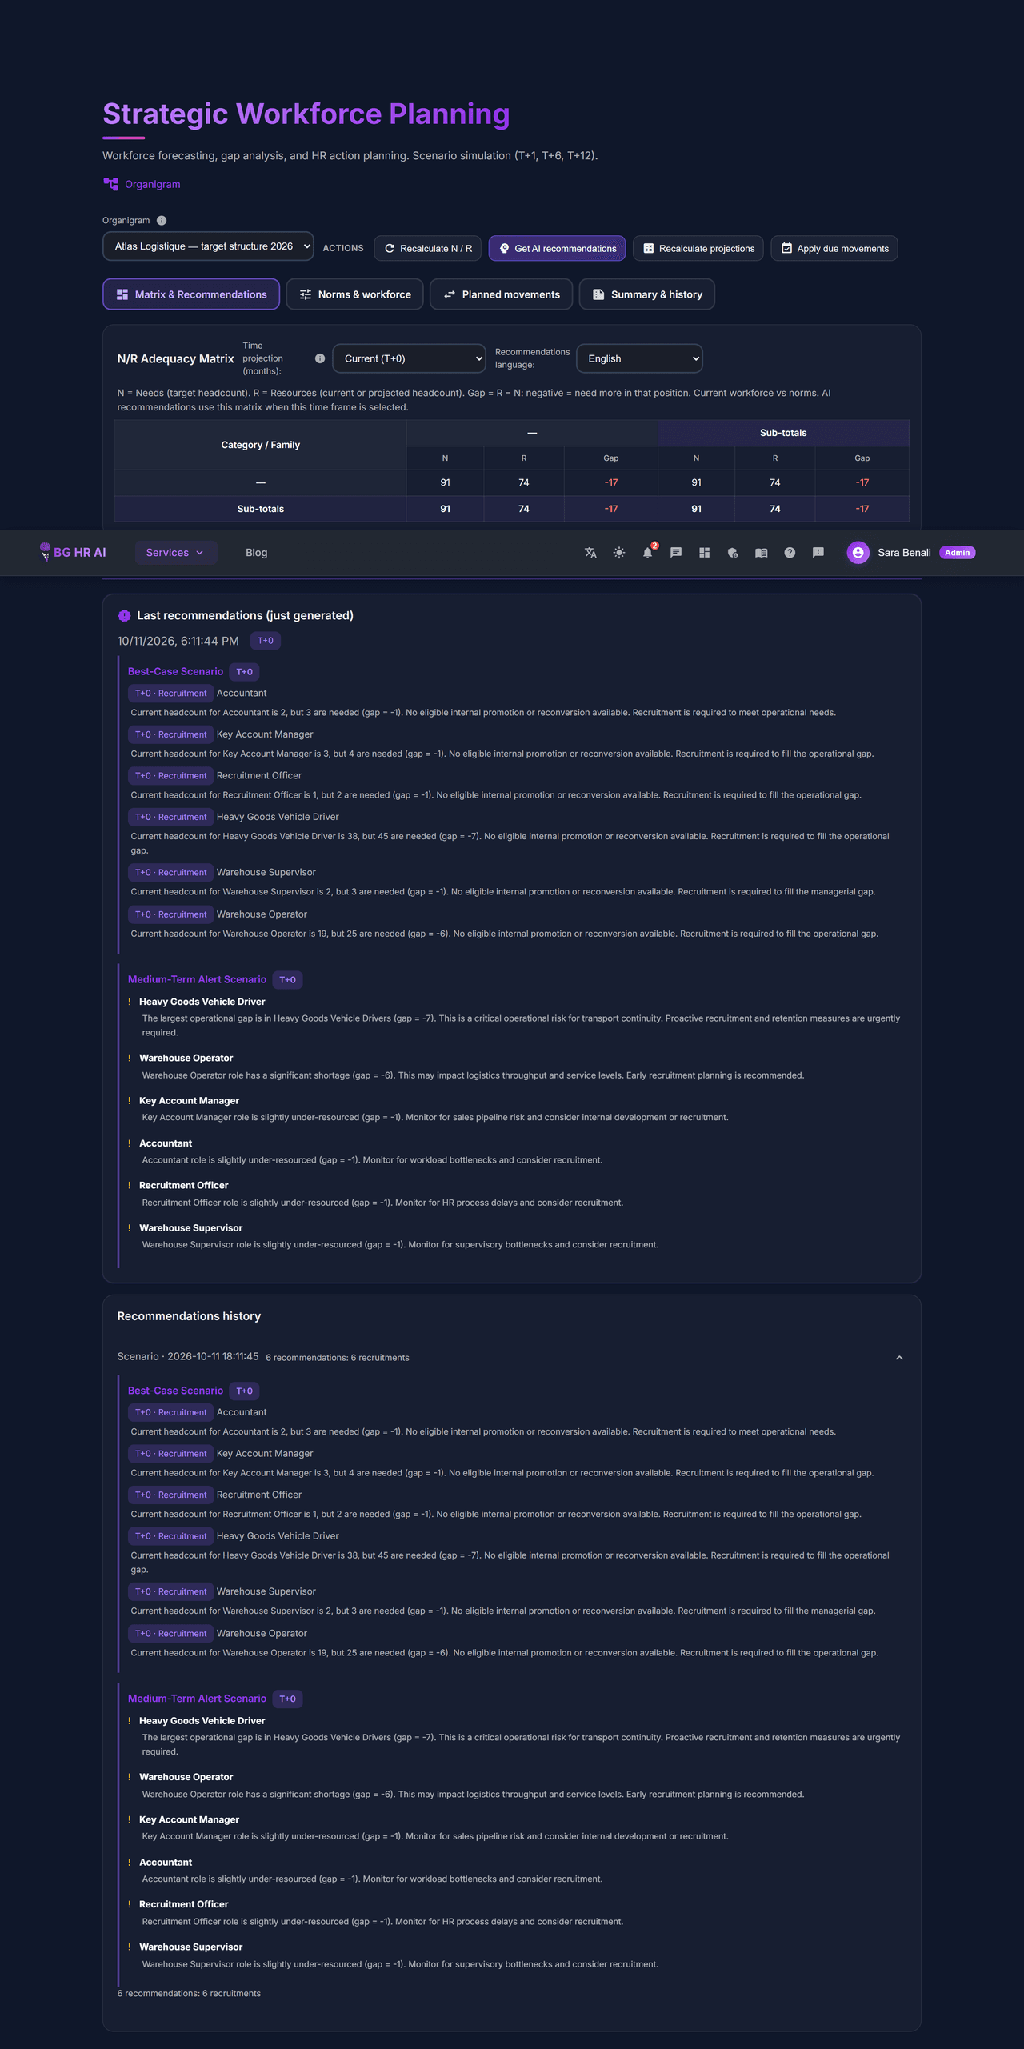The height and width of the screenshot is (2049, 1024).
Task: Click Get AI recommendations button
Action: tap(558, 249)
